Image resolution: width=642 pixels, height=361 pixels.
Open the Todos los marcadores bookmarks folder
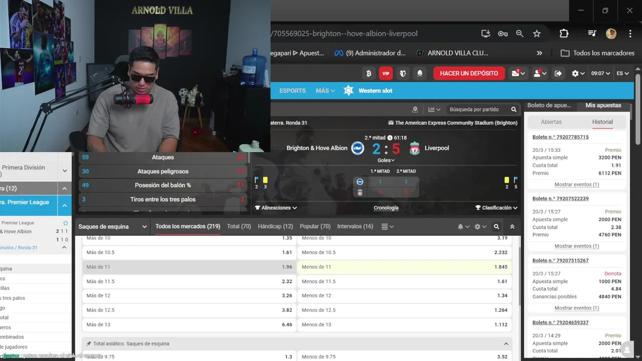click(x=597, y=53)
